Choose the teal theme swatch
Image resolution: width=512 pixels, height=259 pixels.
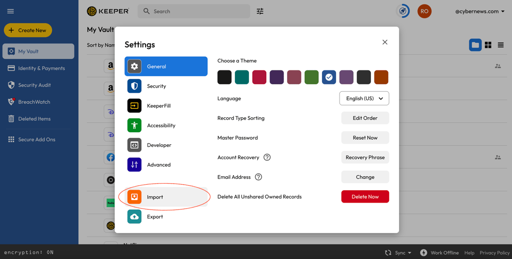click(242, 77)
